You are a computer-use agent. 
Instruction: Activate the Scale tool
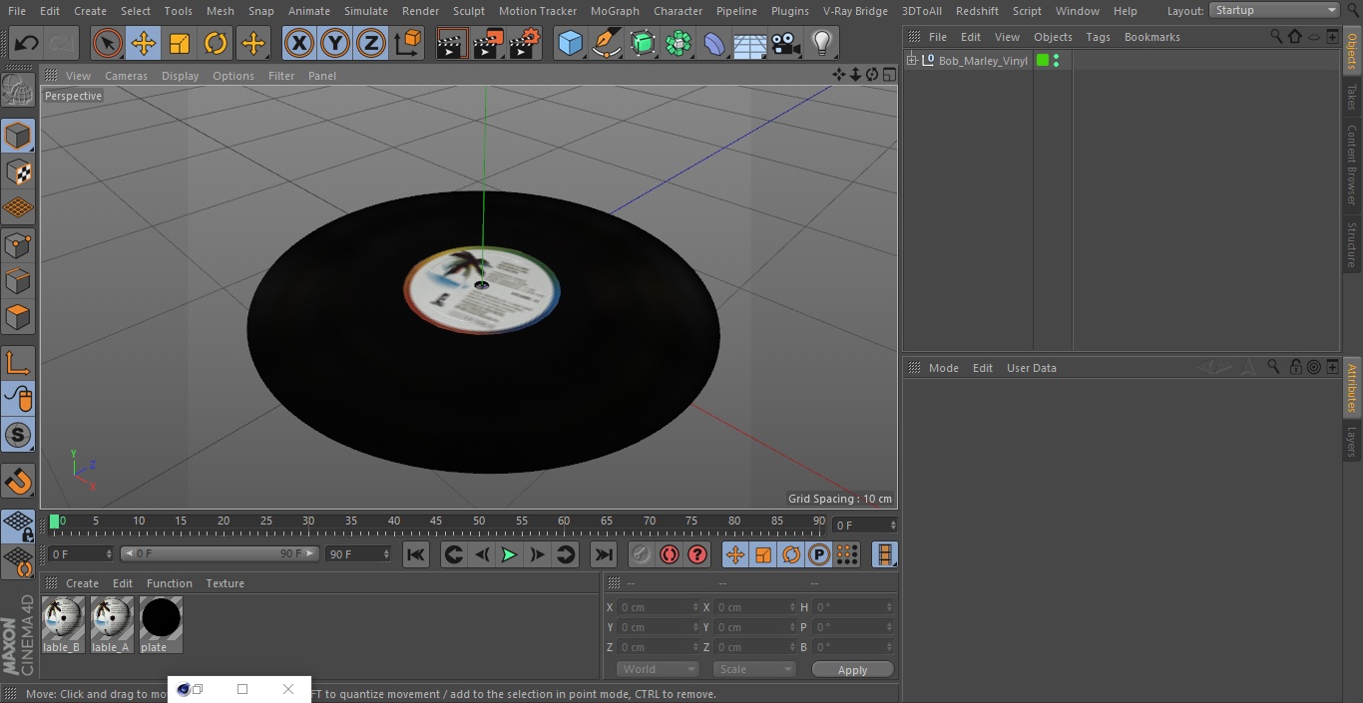click(x=180, y=44)
